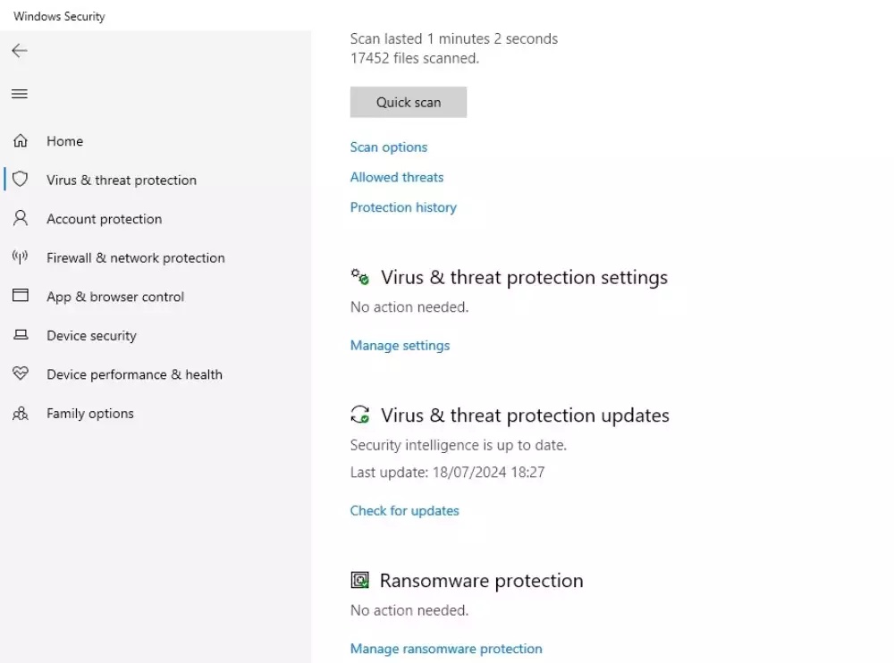
Task: Check for updates to security intelligence
Action: point(404,511)
